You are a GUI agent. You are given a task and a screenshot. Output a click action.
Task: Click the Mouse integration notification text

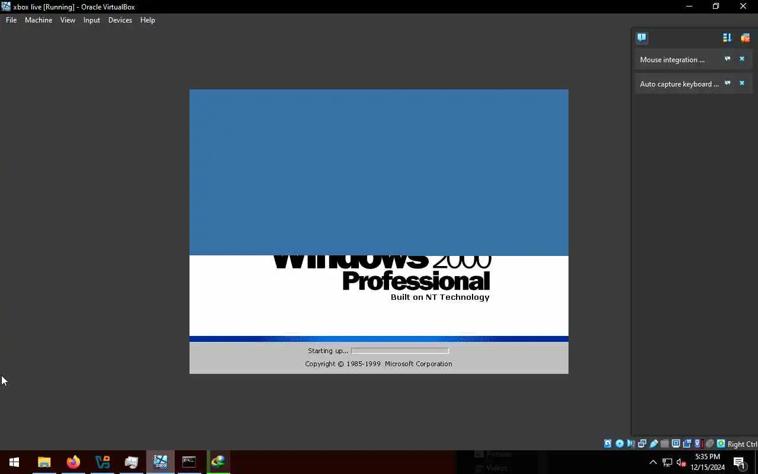(672, 60)
